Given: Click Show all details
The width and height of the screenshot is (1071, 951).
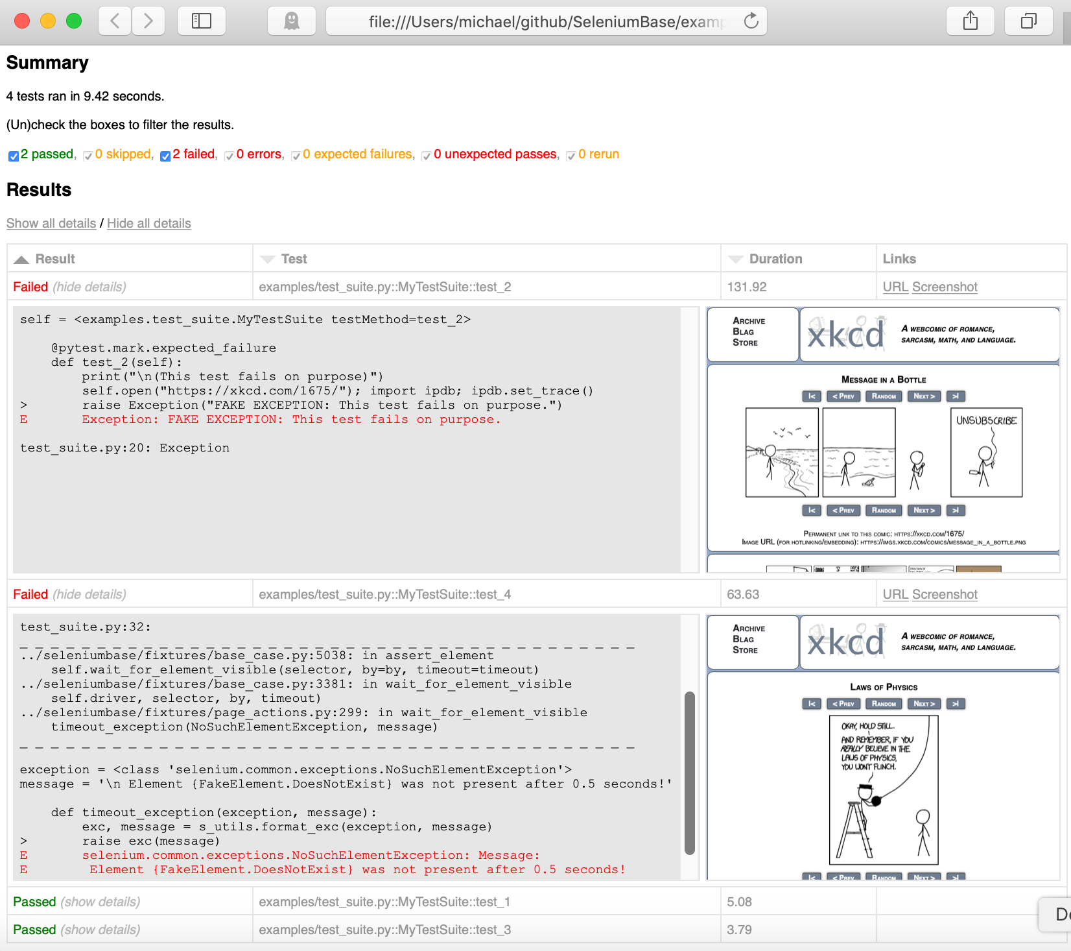Looking at the screenshot, I should 51,223.
